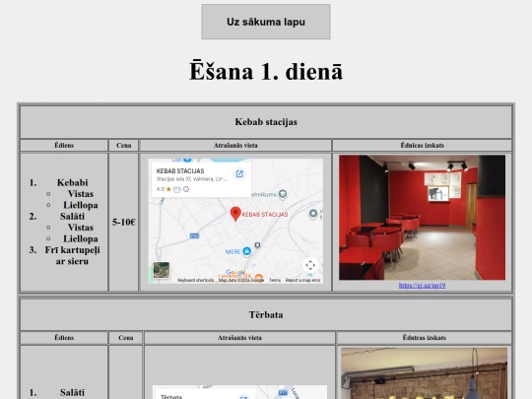
Task: Click the 'Cena' header in Tērbata table
Action: pyautogui.click(x=126, y=338)
